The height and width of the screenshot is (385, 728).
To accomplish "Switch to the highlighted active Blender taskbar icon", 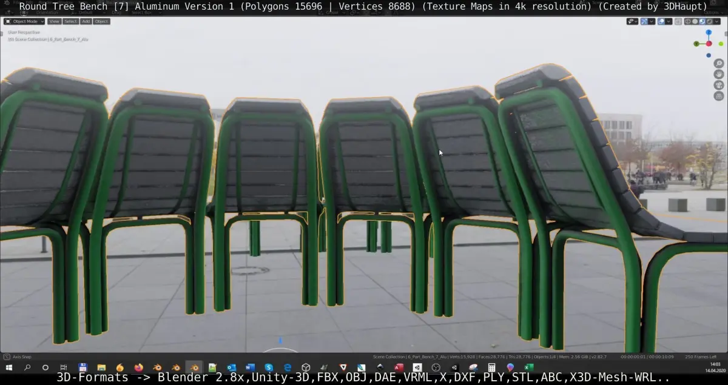I will click(195, 367).
